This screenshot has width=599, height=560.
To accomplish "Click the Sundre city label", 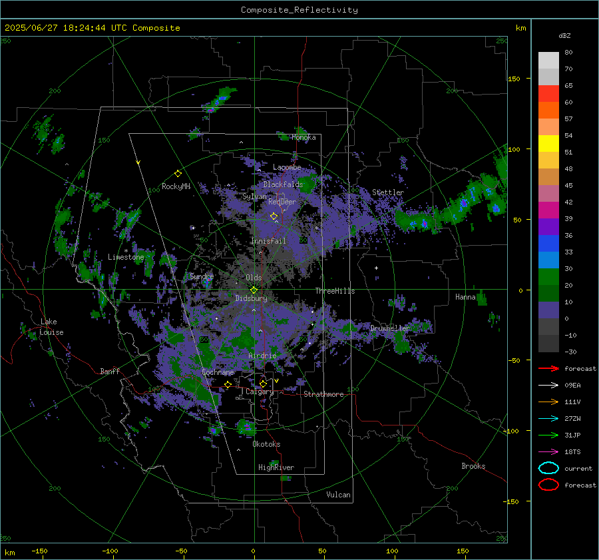I will 202,276.
